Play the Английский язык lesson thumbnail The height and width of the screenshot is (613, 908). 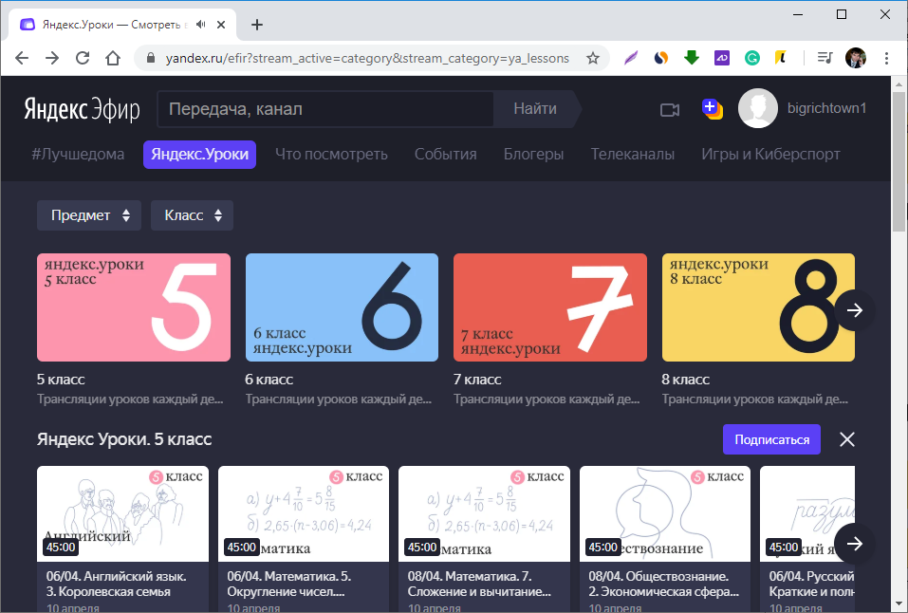(122, 514)
